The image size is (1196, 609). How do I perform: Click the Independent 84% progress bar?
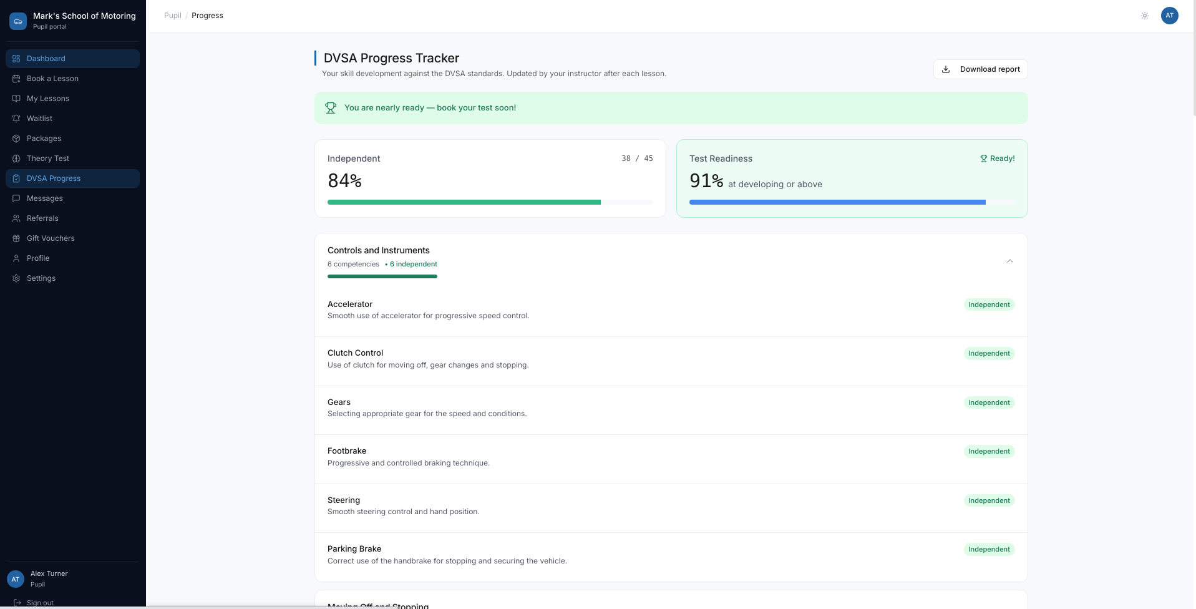coord(490,202)
